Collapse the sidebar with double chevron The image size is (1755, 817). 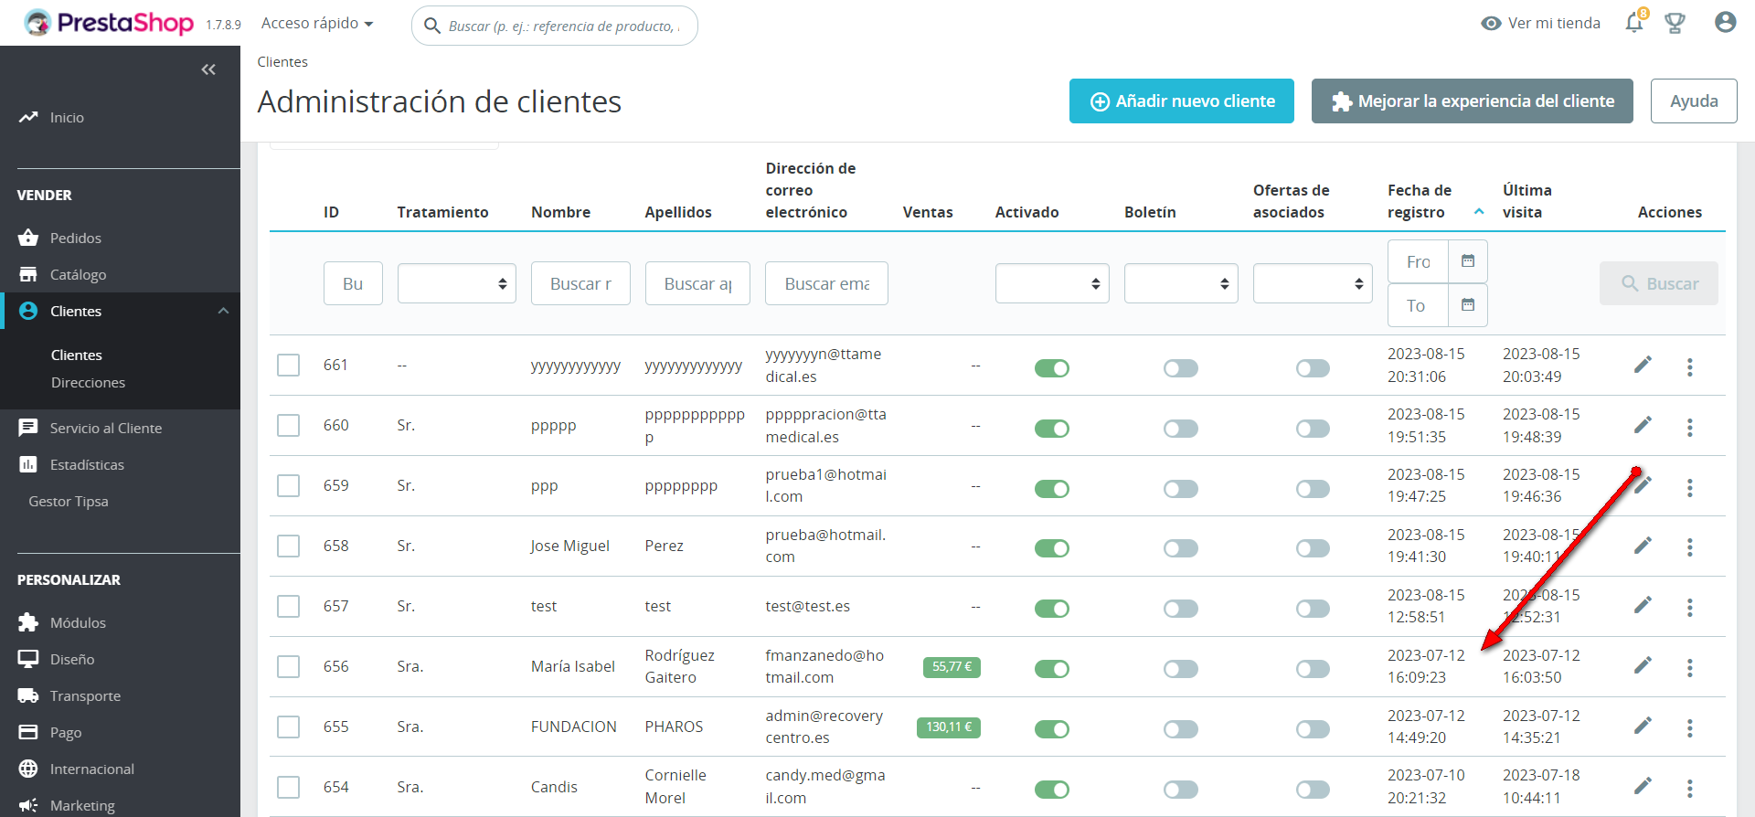(208, 69)
